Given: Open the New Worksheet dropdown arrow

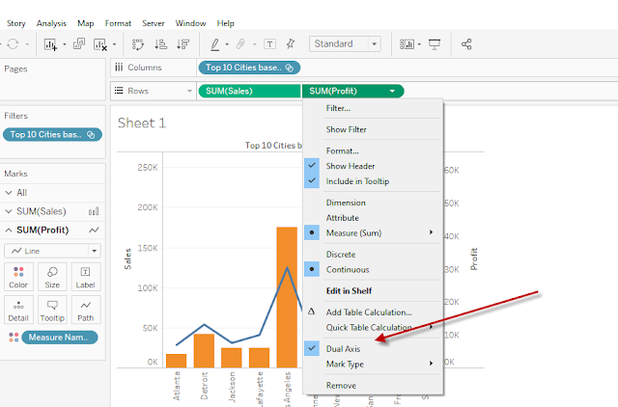Looking at the screenshot, I should [x=65, y=44].
